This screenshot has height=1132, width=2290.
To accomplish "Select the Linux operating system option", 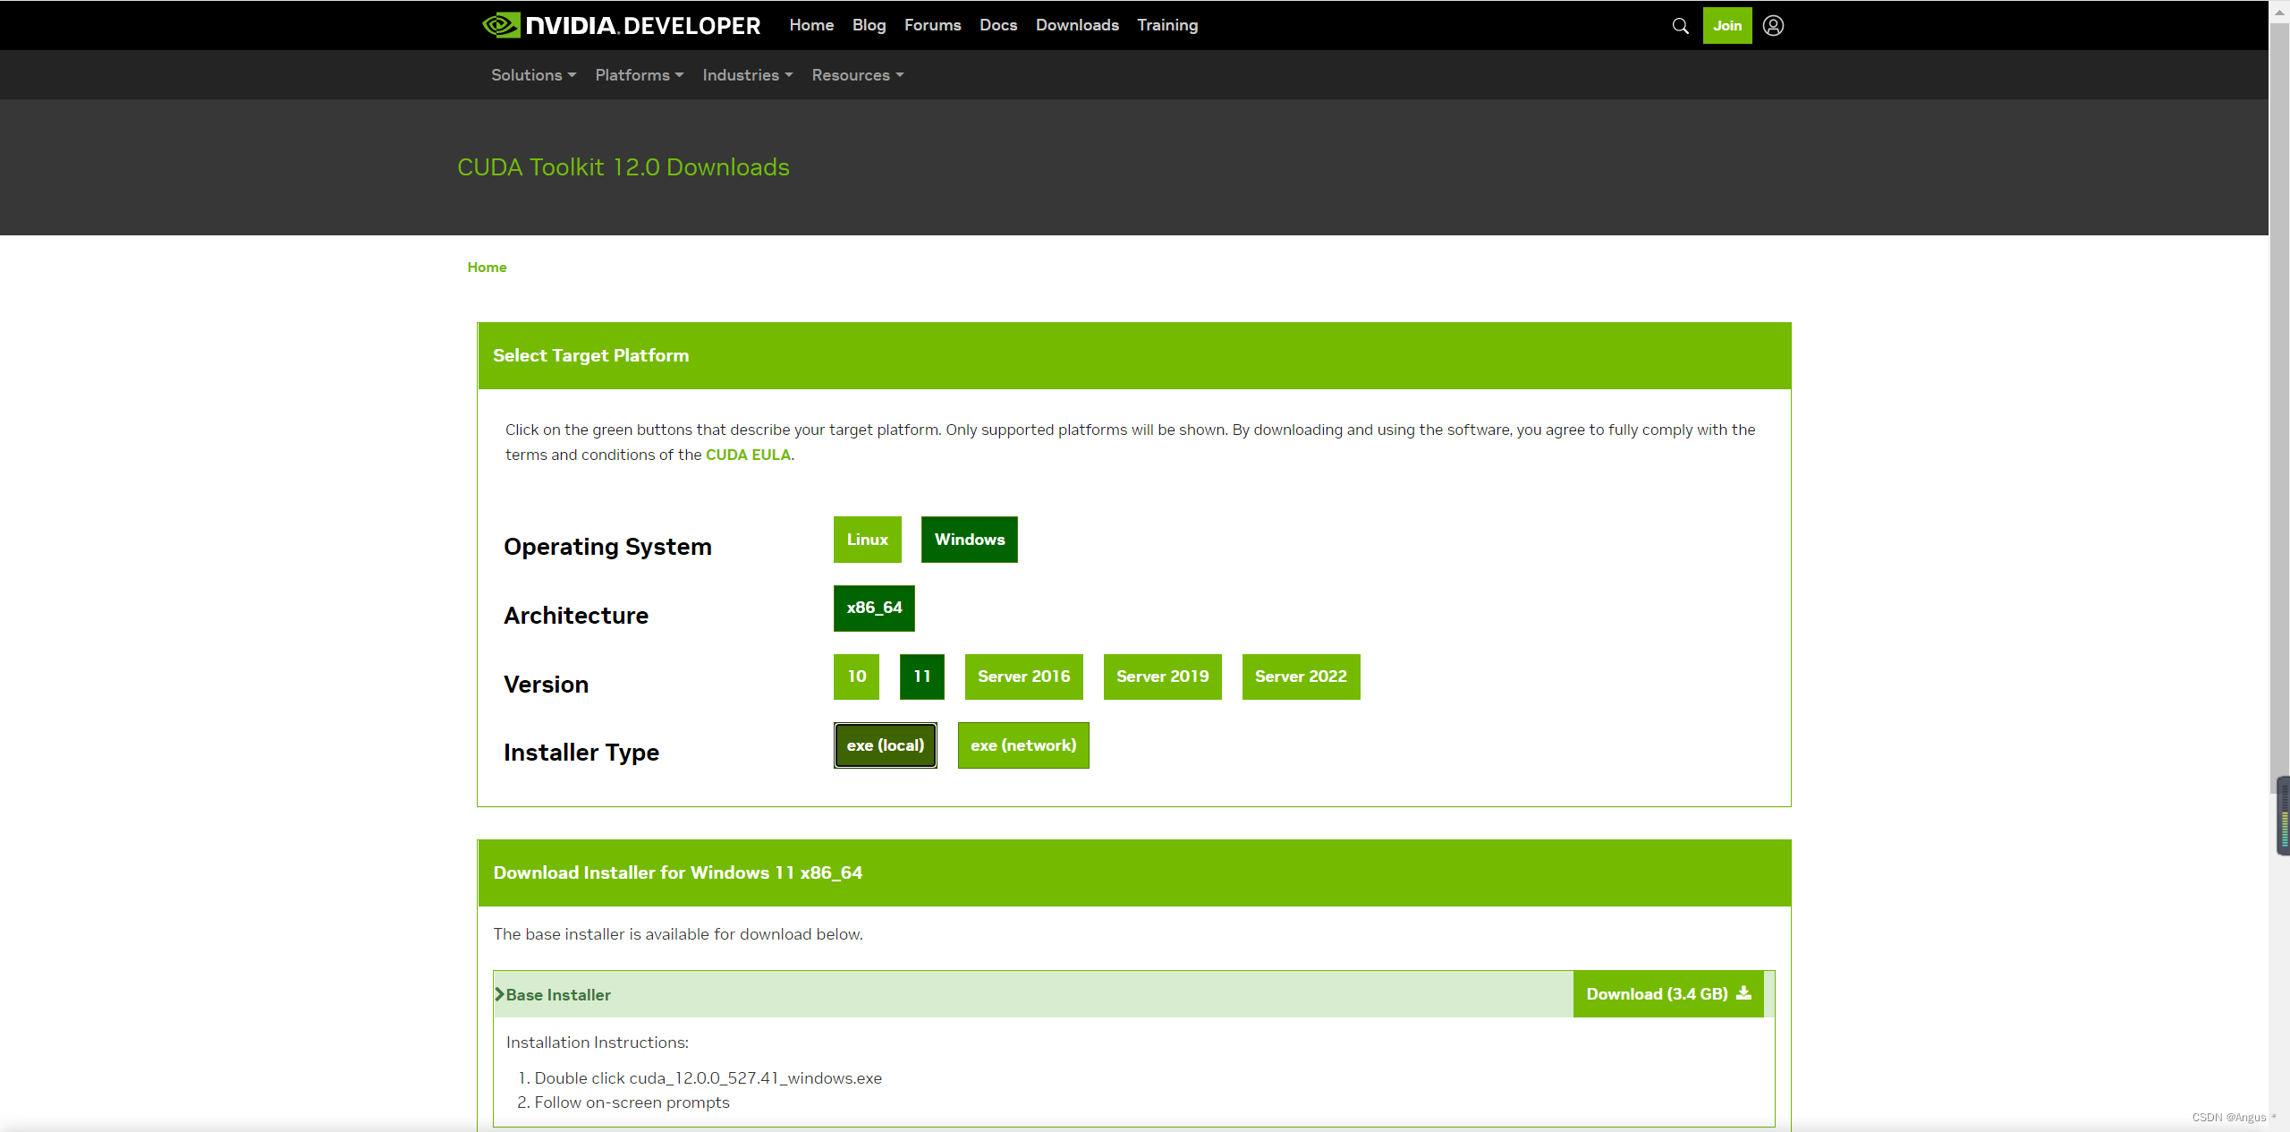I will click(x=867, y=540).
